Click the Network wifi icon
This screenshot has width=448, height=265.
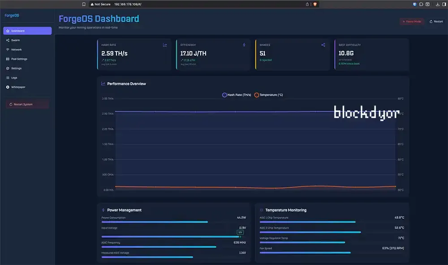8,50
